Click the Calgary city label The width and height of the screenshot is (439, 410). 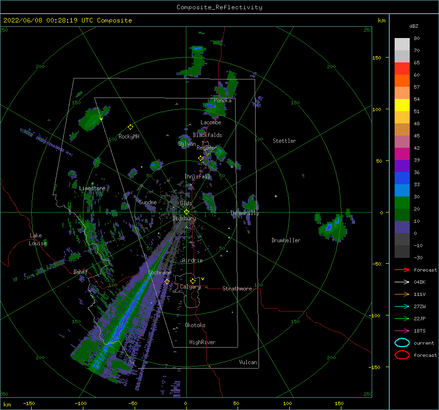coord(190,287)
